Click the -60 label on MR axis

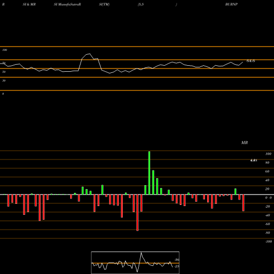point(267,224)
